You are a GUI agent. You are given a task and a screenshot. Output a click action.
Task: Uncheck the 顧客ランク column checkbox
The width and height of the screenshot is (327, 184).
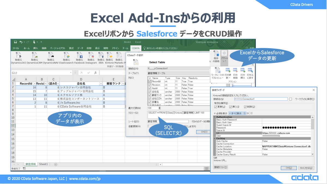[x=150, y=95]
